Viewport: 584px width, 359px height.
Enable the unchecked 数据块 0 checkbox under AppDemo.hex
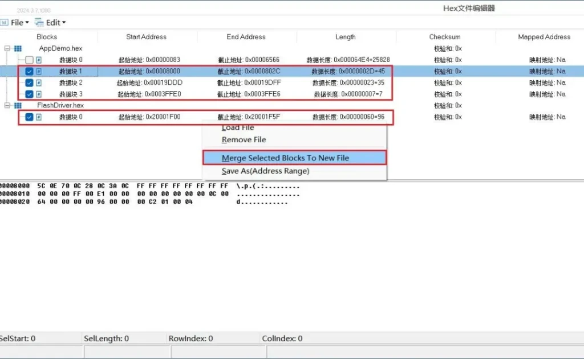29,60
